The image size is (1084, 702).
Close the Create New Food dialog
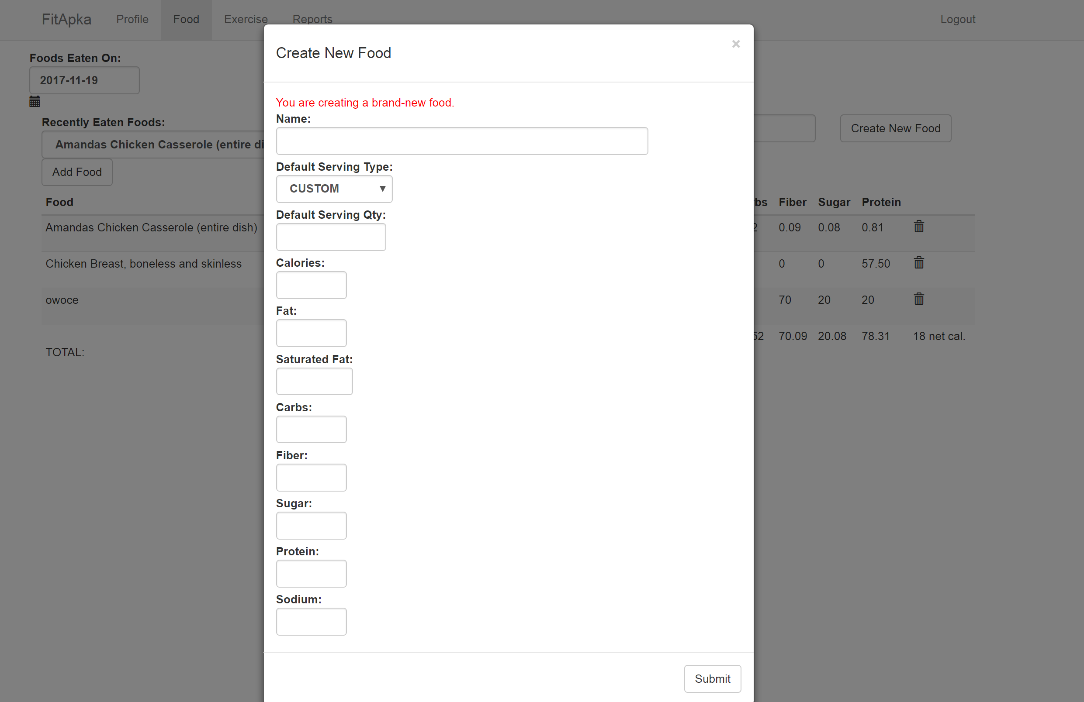736,44
